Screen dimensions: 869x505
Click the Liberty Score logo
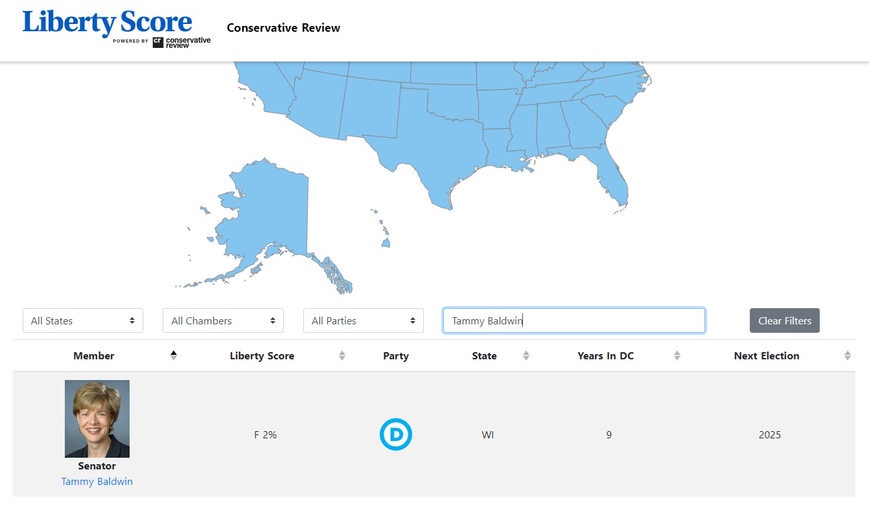107,23
